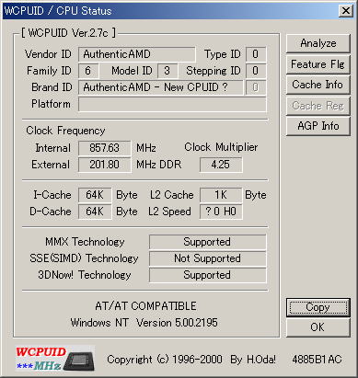This screenshot has width=358, height=378.
Task: Confirm with the OK button
Action: [x=318, y=327]
